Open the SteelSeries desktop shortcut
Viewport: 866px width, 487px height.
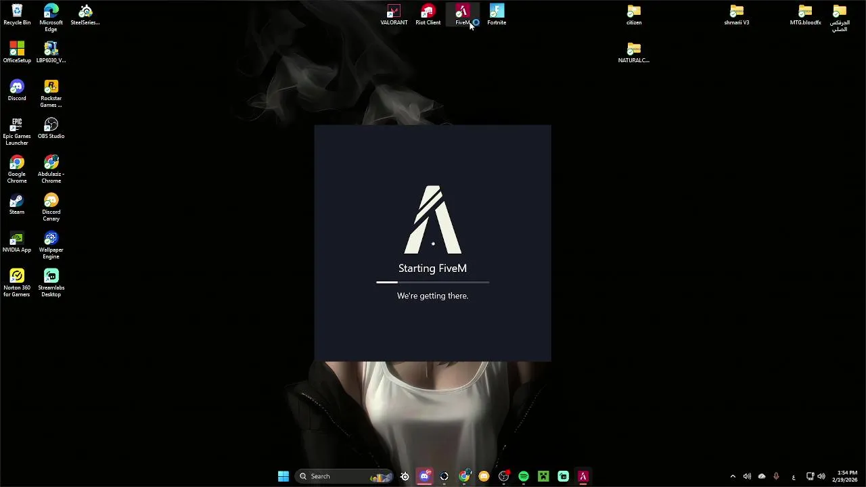85,15
